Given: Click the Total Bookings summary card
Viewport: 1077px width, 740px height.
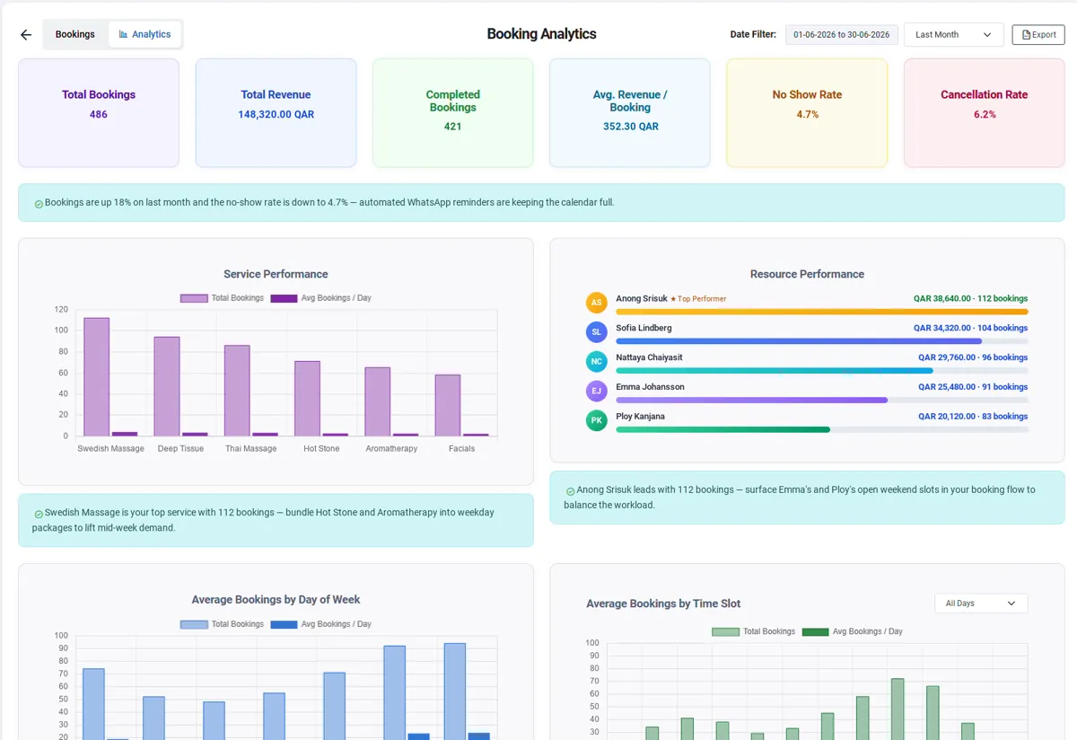Looking at the screenshot, I should pyautogui.click(x=99, y=113).
